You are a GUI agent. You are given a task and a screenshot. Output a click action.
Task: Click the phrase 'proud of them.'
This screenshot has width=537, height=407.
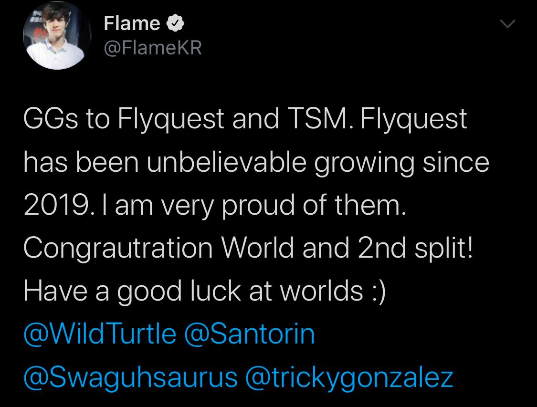click(314, 205)
